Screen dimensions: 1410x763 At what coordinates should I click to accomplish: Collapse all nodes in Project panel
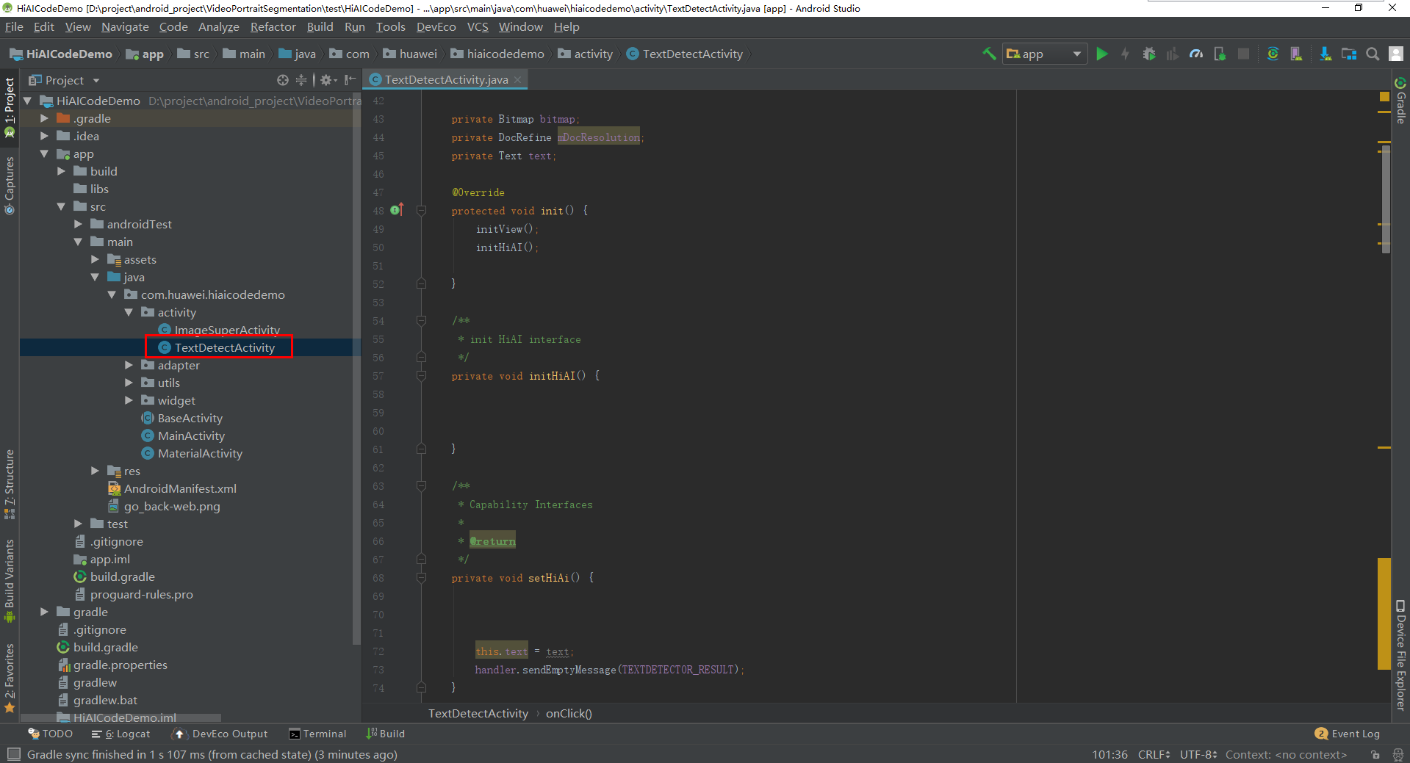[301, 80]
